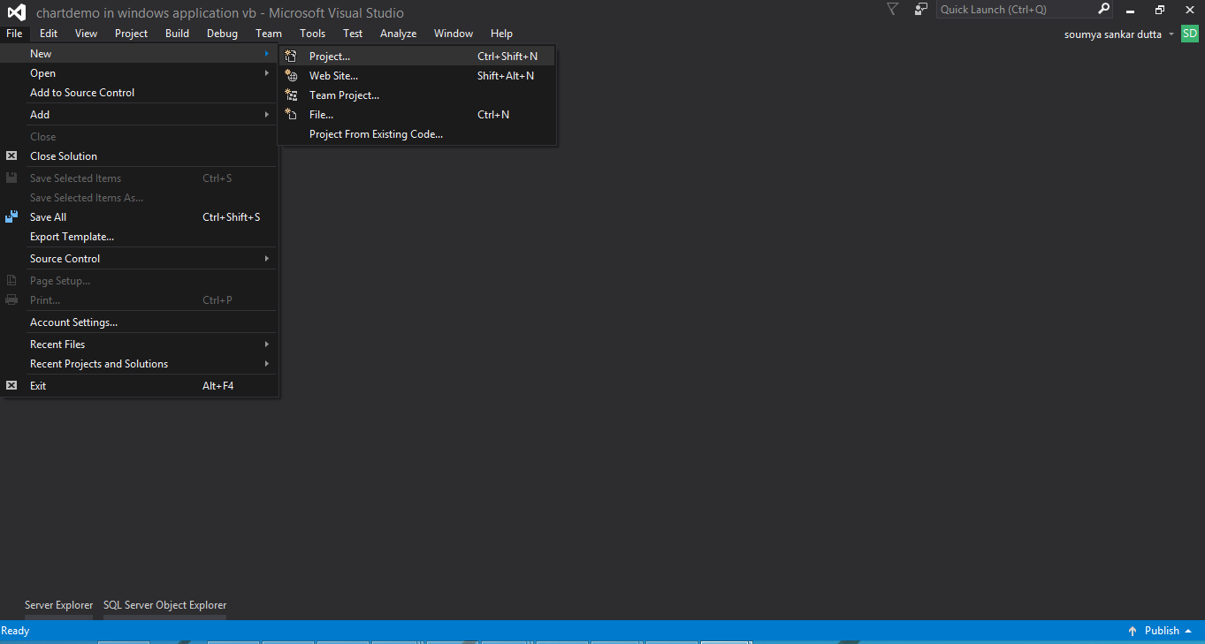Open the Debug menu
Screen dimensions: 1205x644
click(222, 33)
